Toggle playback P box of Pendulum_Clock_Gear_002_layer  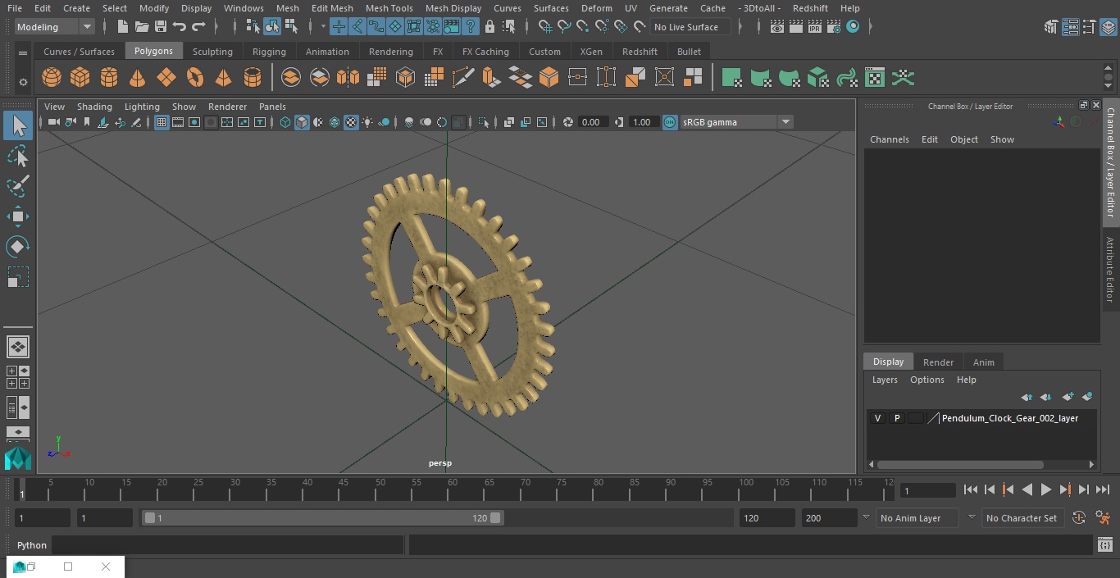click(x=896, y=418)
